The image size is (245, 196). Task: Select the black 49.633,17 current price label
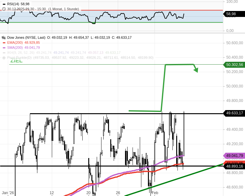pyautogui.click(x=234, y=113)
